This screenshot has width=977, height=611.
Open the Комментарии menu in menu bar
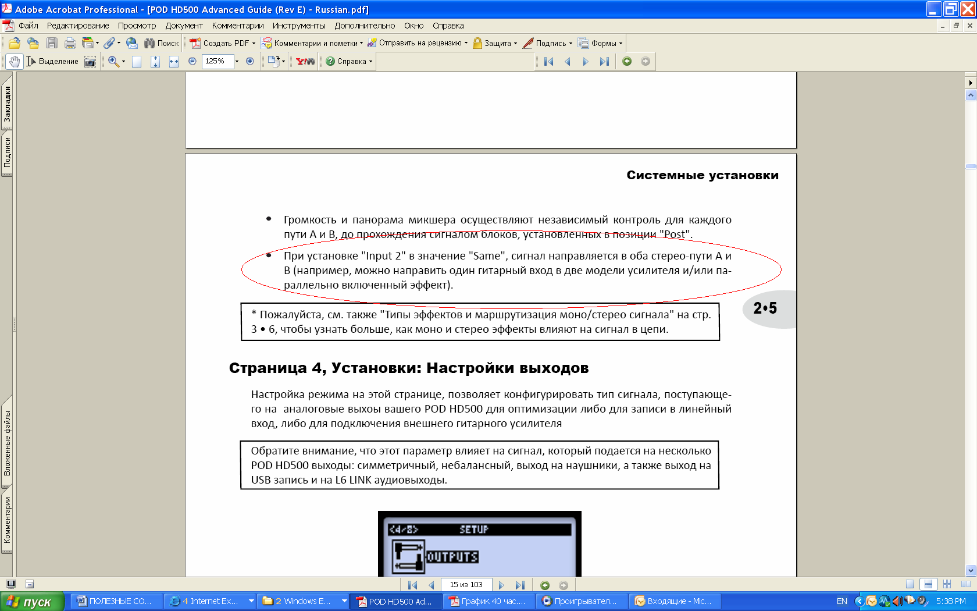(238, 26)
